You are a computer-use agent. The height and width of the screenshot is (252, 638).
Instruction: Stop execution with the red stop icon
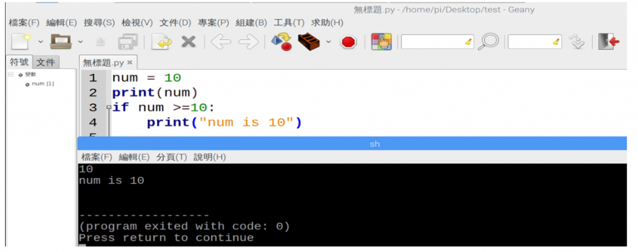(x=348, y=42)
